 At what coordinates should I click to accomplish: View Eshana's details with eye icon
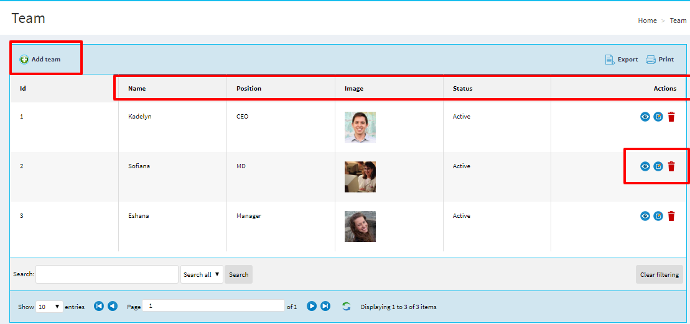[645, 216]
